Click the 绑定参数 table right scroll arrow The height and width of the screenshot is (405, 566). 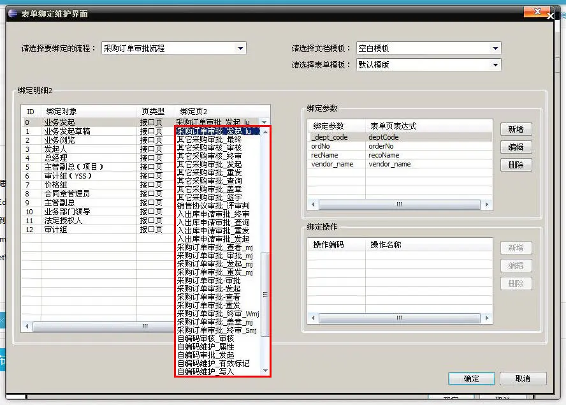click(487, 205)
